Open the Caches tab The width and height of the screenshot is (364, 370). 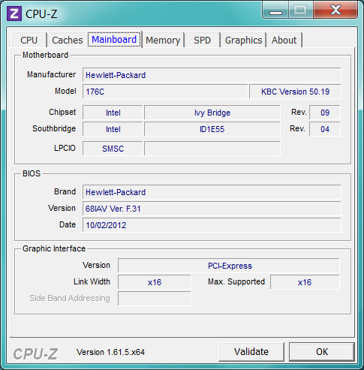pos(68,40)
